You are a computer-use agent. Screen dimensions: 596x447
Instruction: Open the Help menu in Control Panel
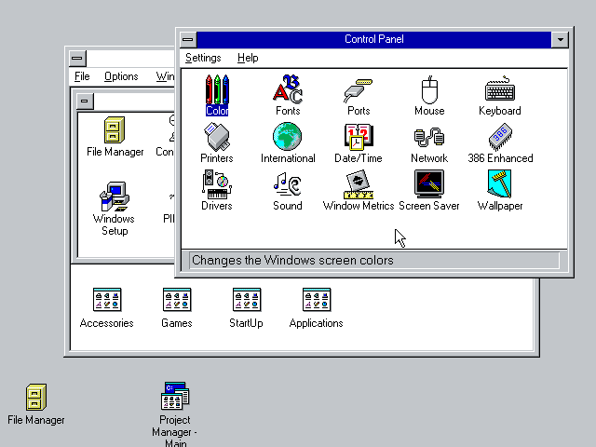click(x=248, y=58)
